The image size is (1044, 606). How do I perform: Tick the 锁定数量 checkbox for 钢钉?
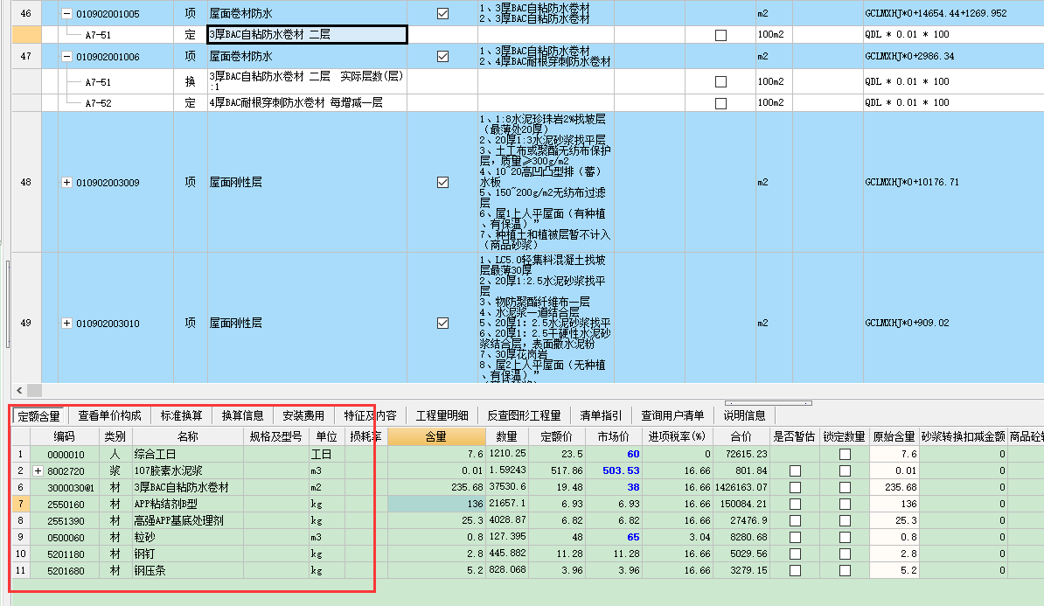tap(845, 554)
